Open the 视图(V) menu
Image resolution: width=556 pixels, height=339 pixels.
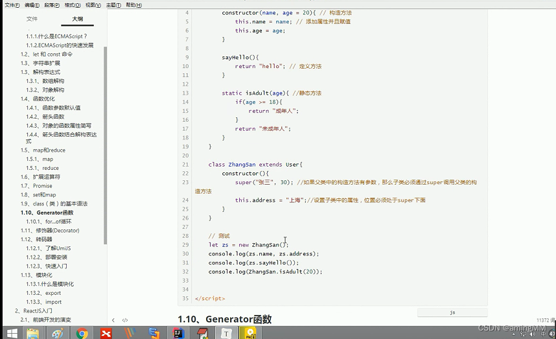(93, 5)
